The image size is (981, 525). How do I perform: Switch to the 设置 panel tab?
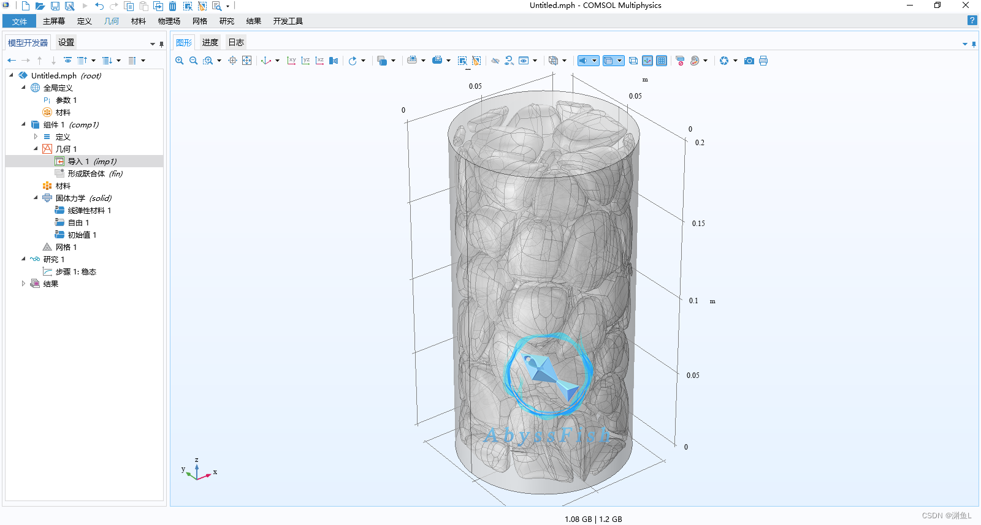point(66,43)
